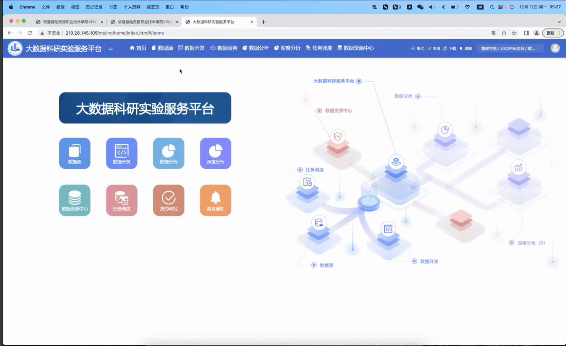The image size is (566, 346).
Task: Open the 数据分析 pie chart tile
Action: (x=168, y=153)
